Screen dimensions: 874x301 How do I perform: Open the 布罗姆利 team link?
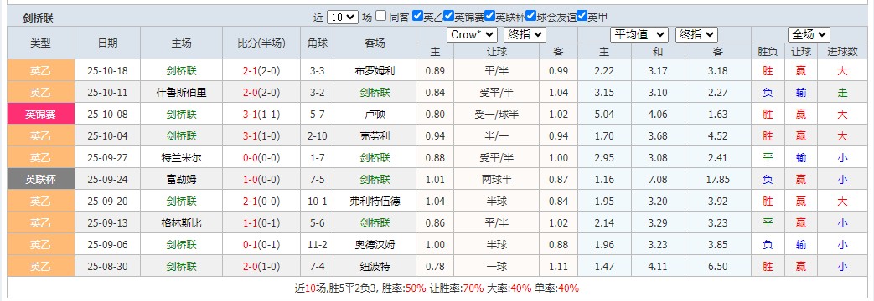tap(375, 71)
